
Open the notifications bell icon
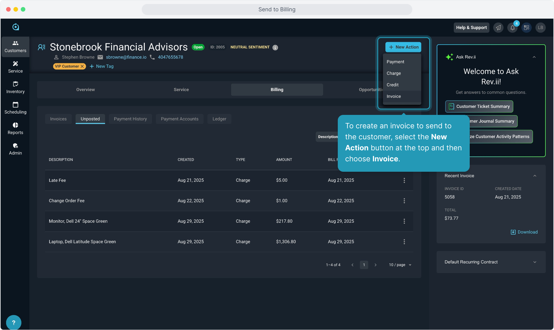click(512, 28)
